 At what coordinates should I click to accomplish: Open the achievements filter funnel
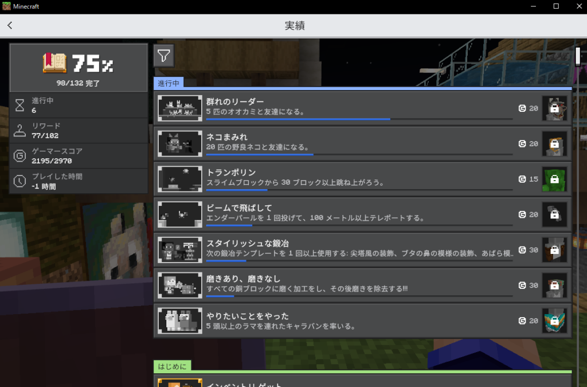tap(164, 56)
